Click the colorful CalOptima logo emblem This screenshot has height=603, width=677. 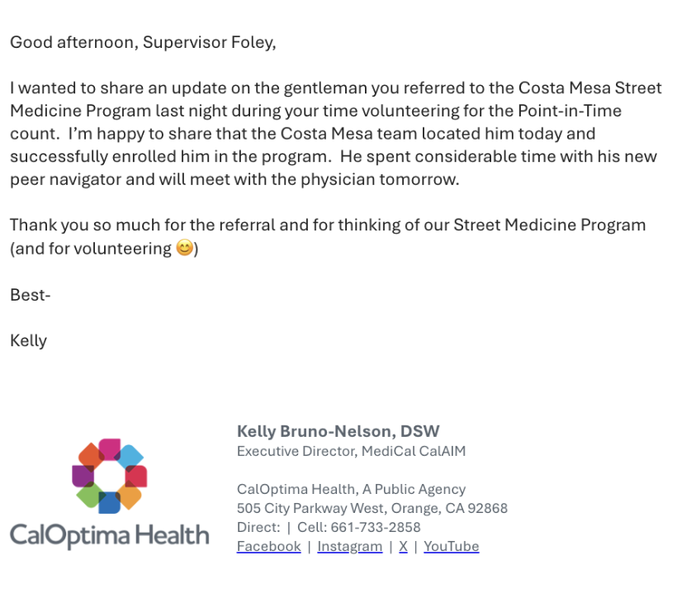110,475
